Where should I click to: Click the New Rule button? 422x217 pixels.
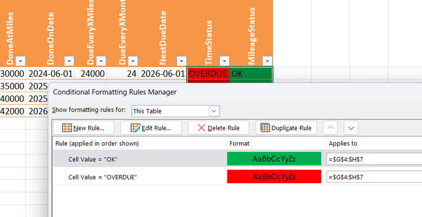[84, 128]
